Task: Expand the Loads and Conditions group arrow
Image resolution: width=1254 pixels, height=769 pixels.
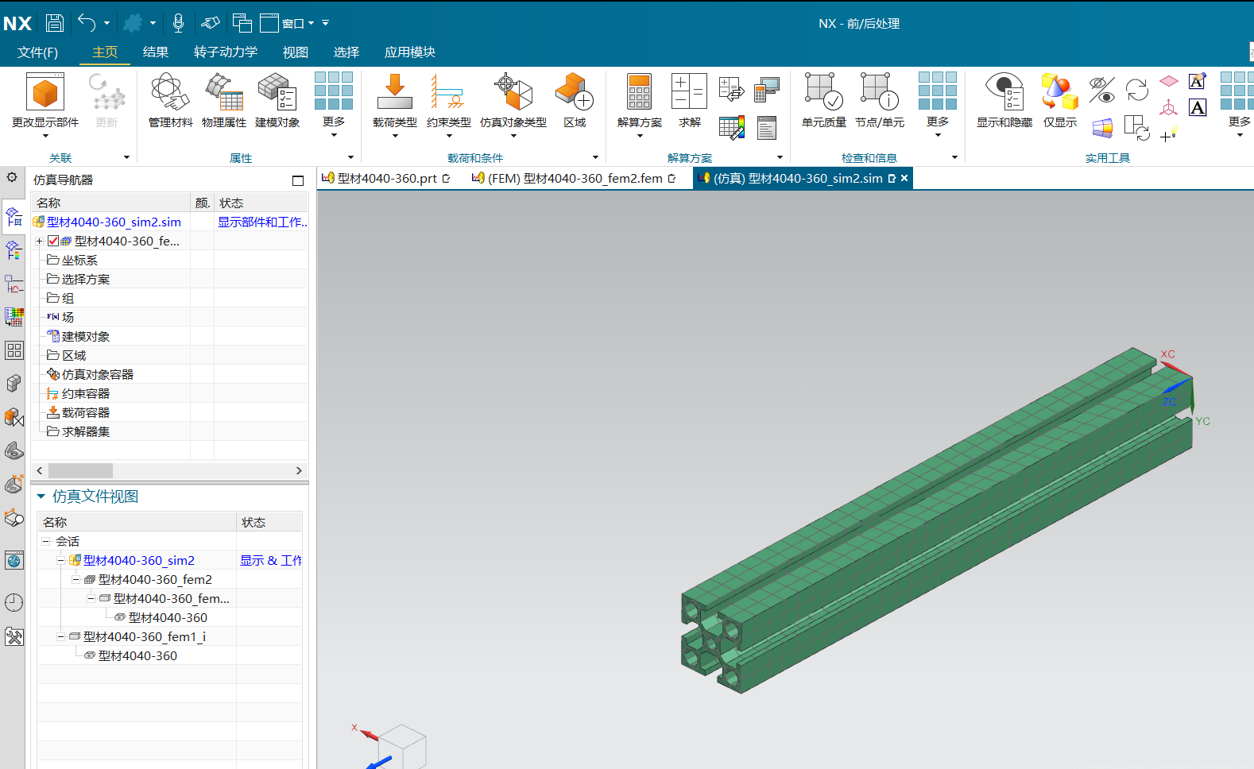Action: click(x=595, y=157)
